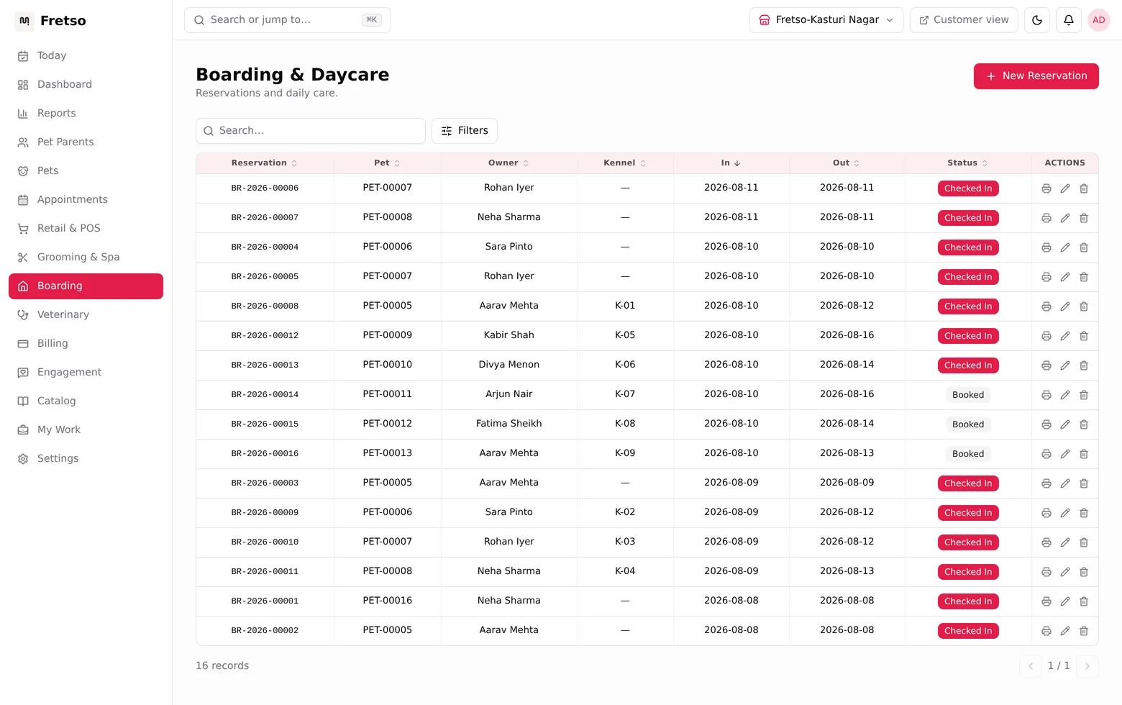
Task: Delete reservation BR-2026-00001
Action: tap(1084, 601)
